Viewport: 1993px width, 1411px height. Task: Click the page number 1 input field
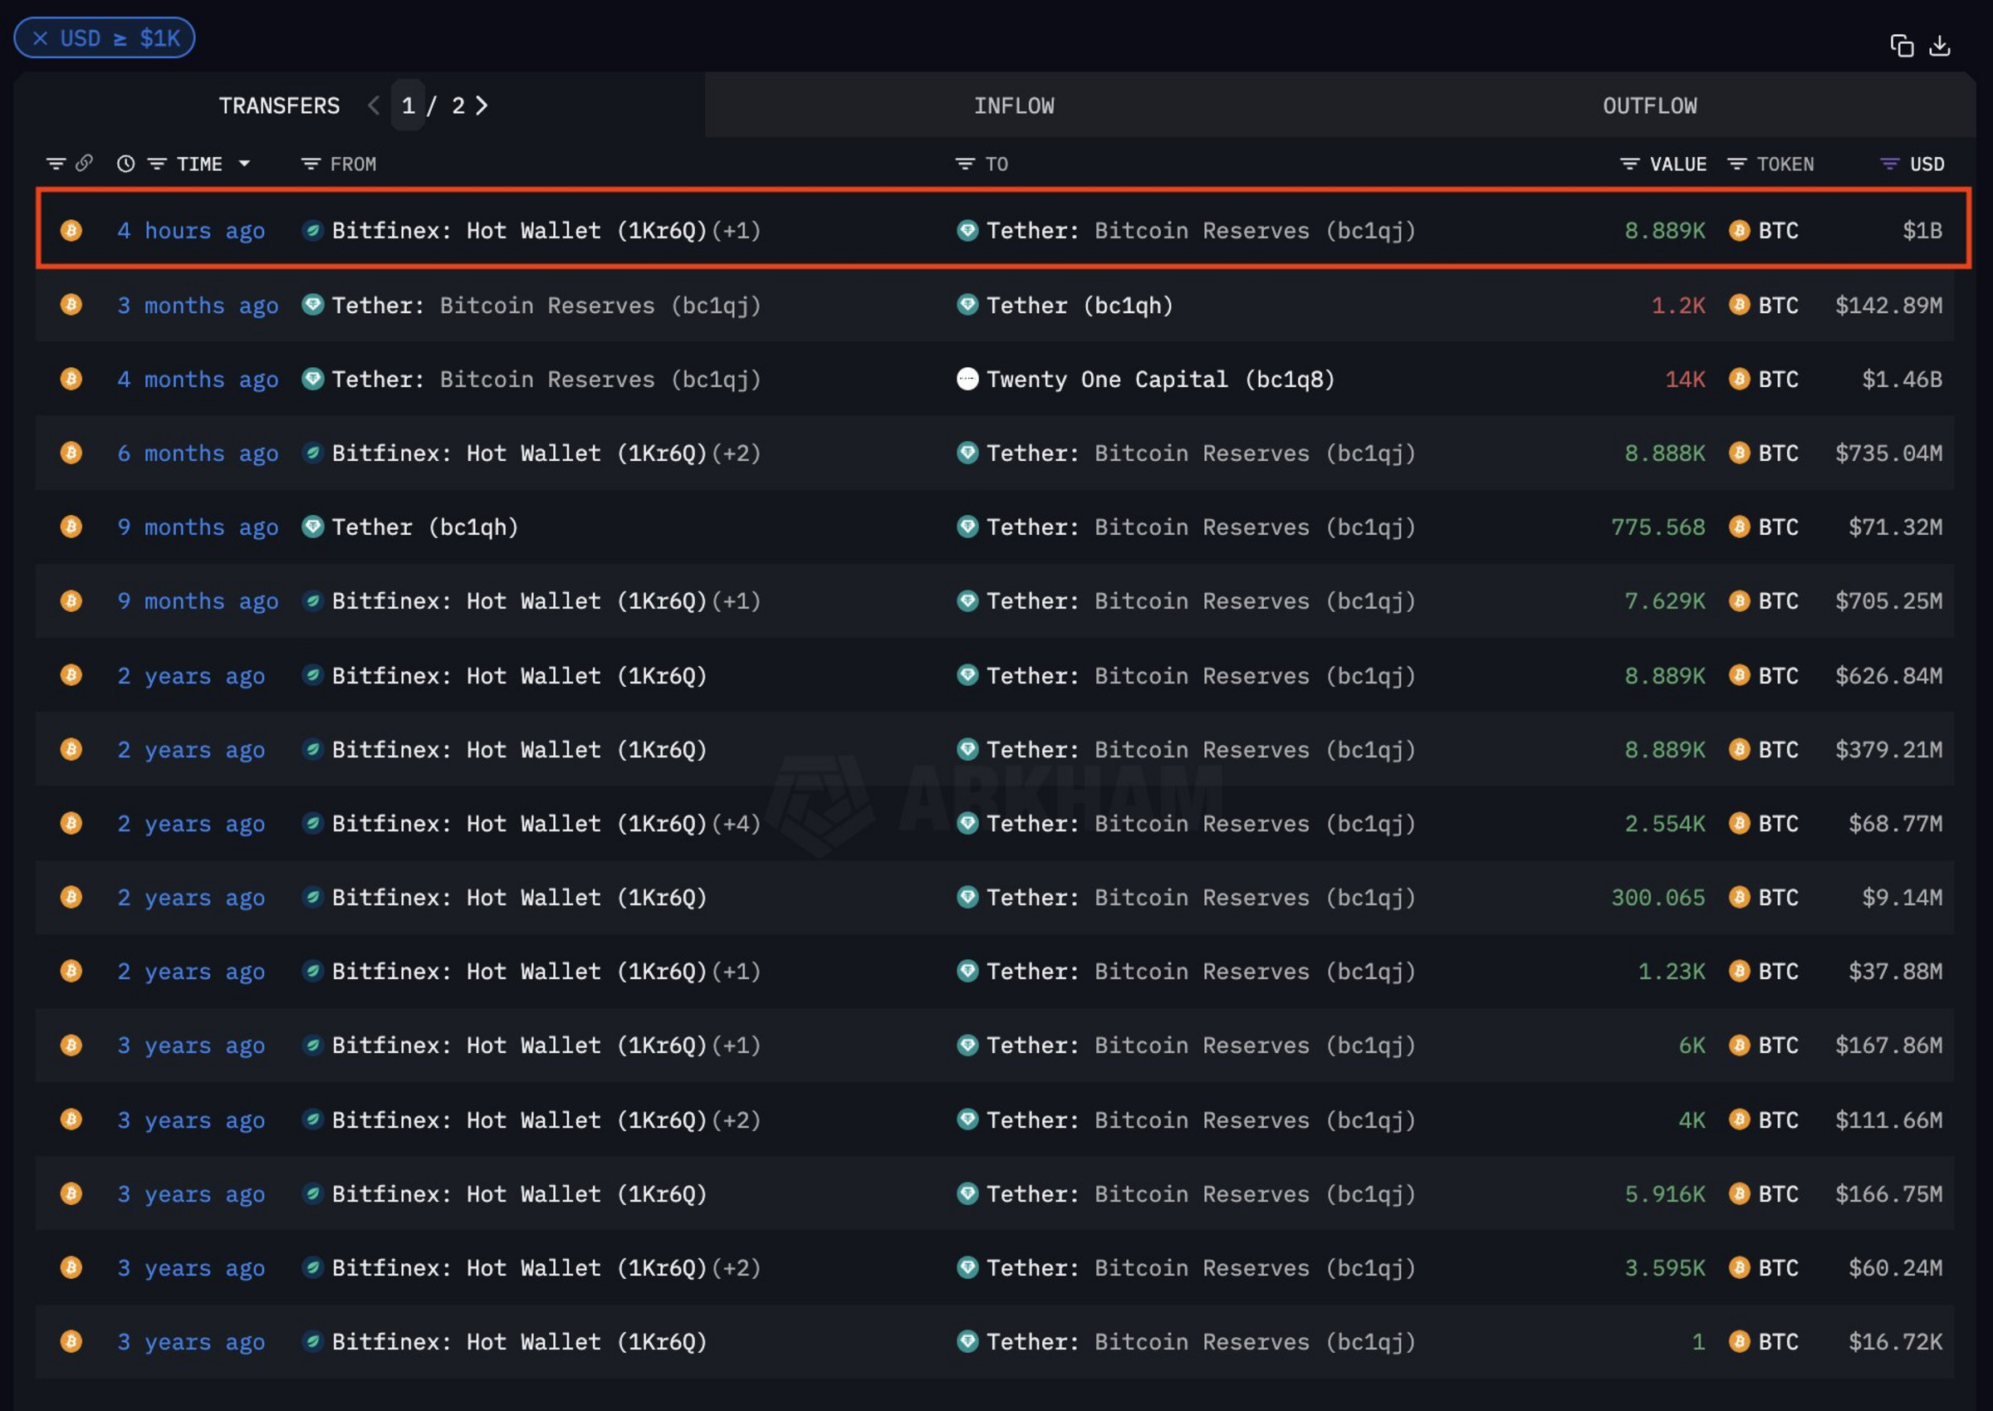tap(408, 105)
